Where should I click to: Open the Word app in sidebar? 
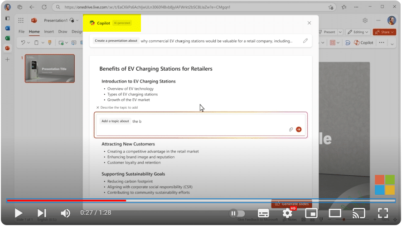click(7, 28)
